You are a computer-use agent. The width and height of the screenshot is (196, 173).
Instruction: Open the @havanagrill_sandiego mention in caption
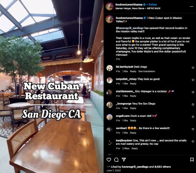click(130, 28)
